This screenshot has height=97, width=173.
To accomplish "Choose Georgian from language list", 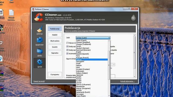I will coord(92,62).
